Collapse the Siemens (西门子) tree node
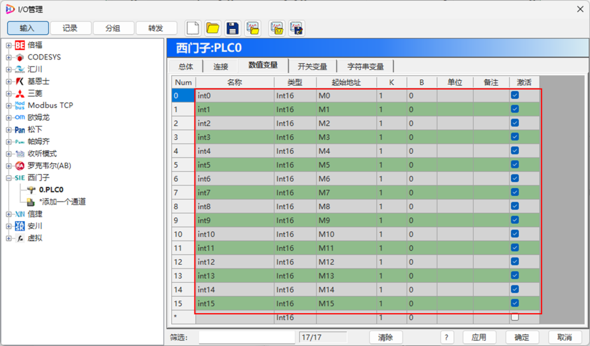The image size is (590, 346). 8,178
